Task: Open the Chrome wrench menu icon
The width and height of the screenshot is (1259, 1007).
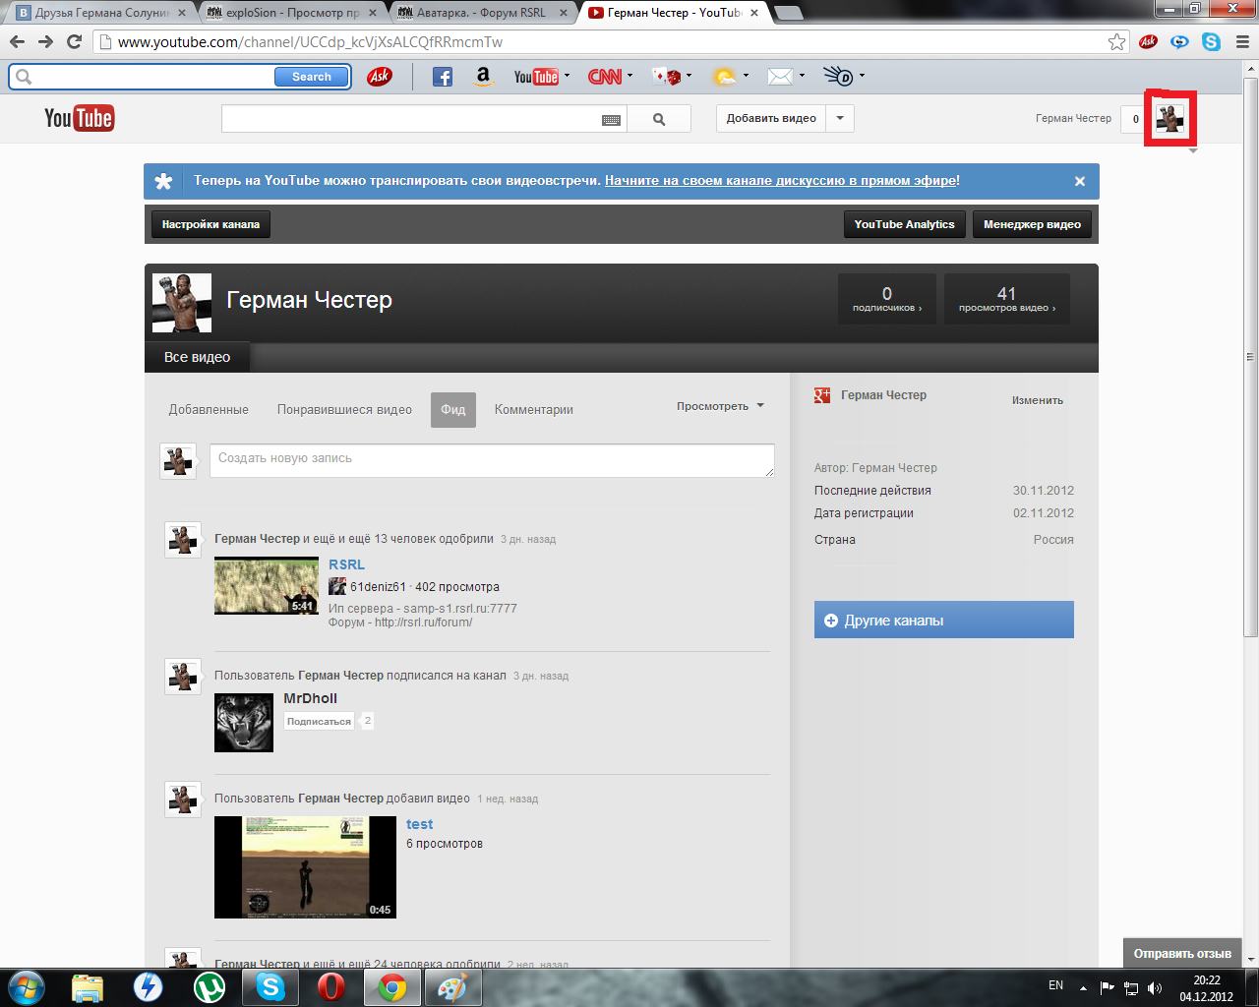Action: (x=1242, y=42)
